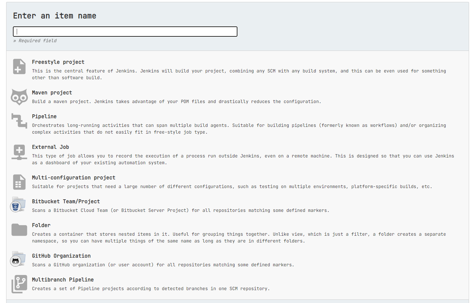Choose the Freestyle project title
Image resolution: width=471 pixels, height=303 pixels.
58,62
